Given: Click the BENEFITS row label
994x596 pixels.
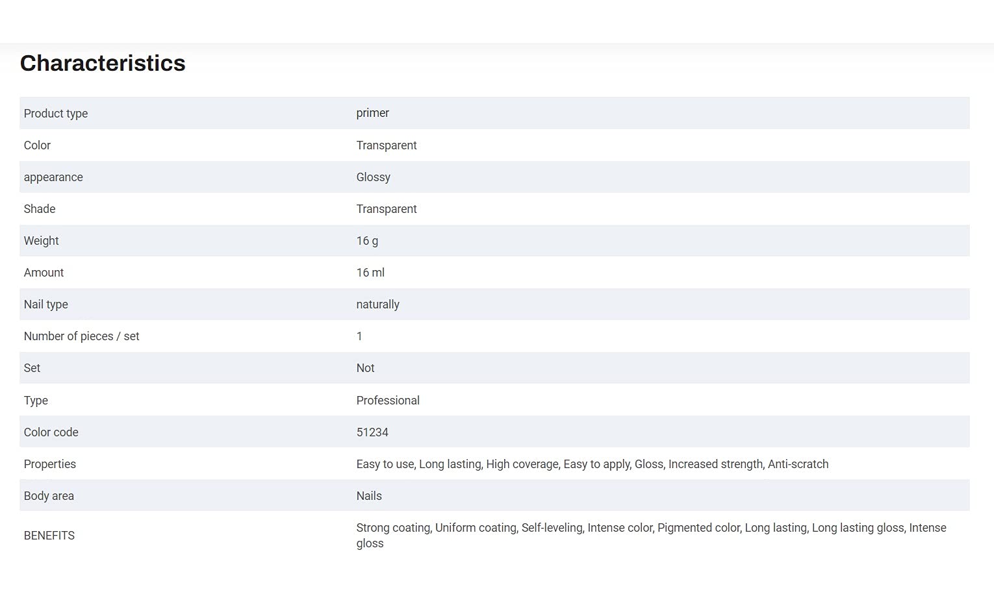Looking at the screenshot, I should point(49,536).
